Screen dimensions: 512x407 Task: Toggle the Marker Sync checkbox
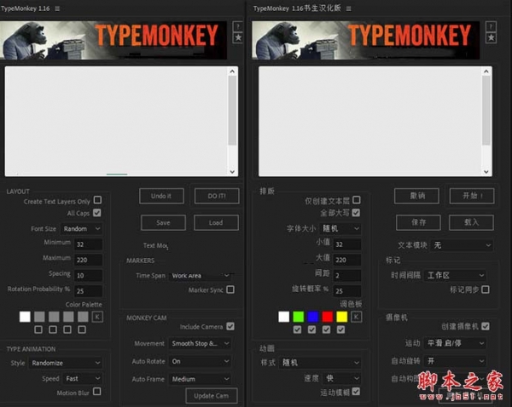click(x=230, y=289)
